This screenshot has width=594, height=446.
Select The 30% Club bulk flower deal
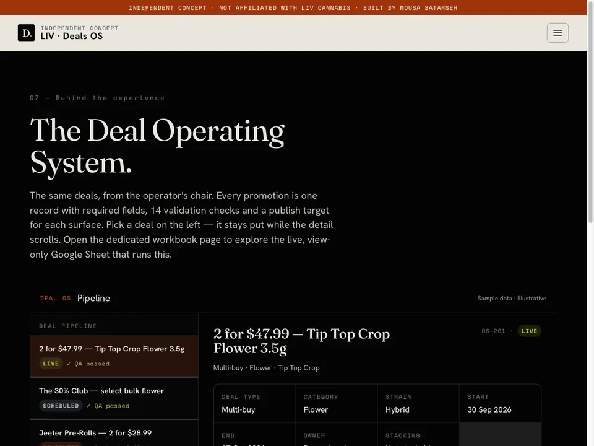(114, 398)
